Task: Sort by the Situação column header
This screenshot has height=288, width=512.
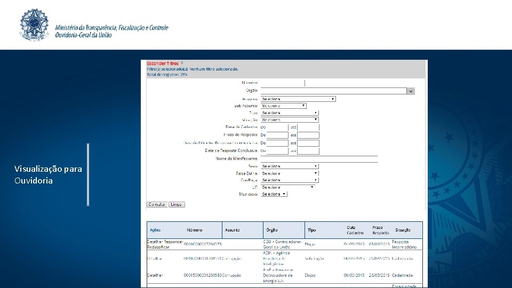Action: [403, 230]
